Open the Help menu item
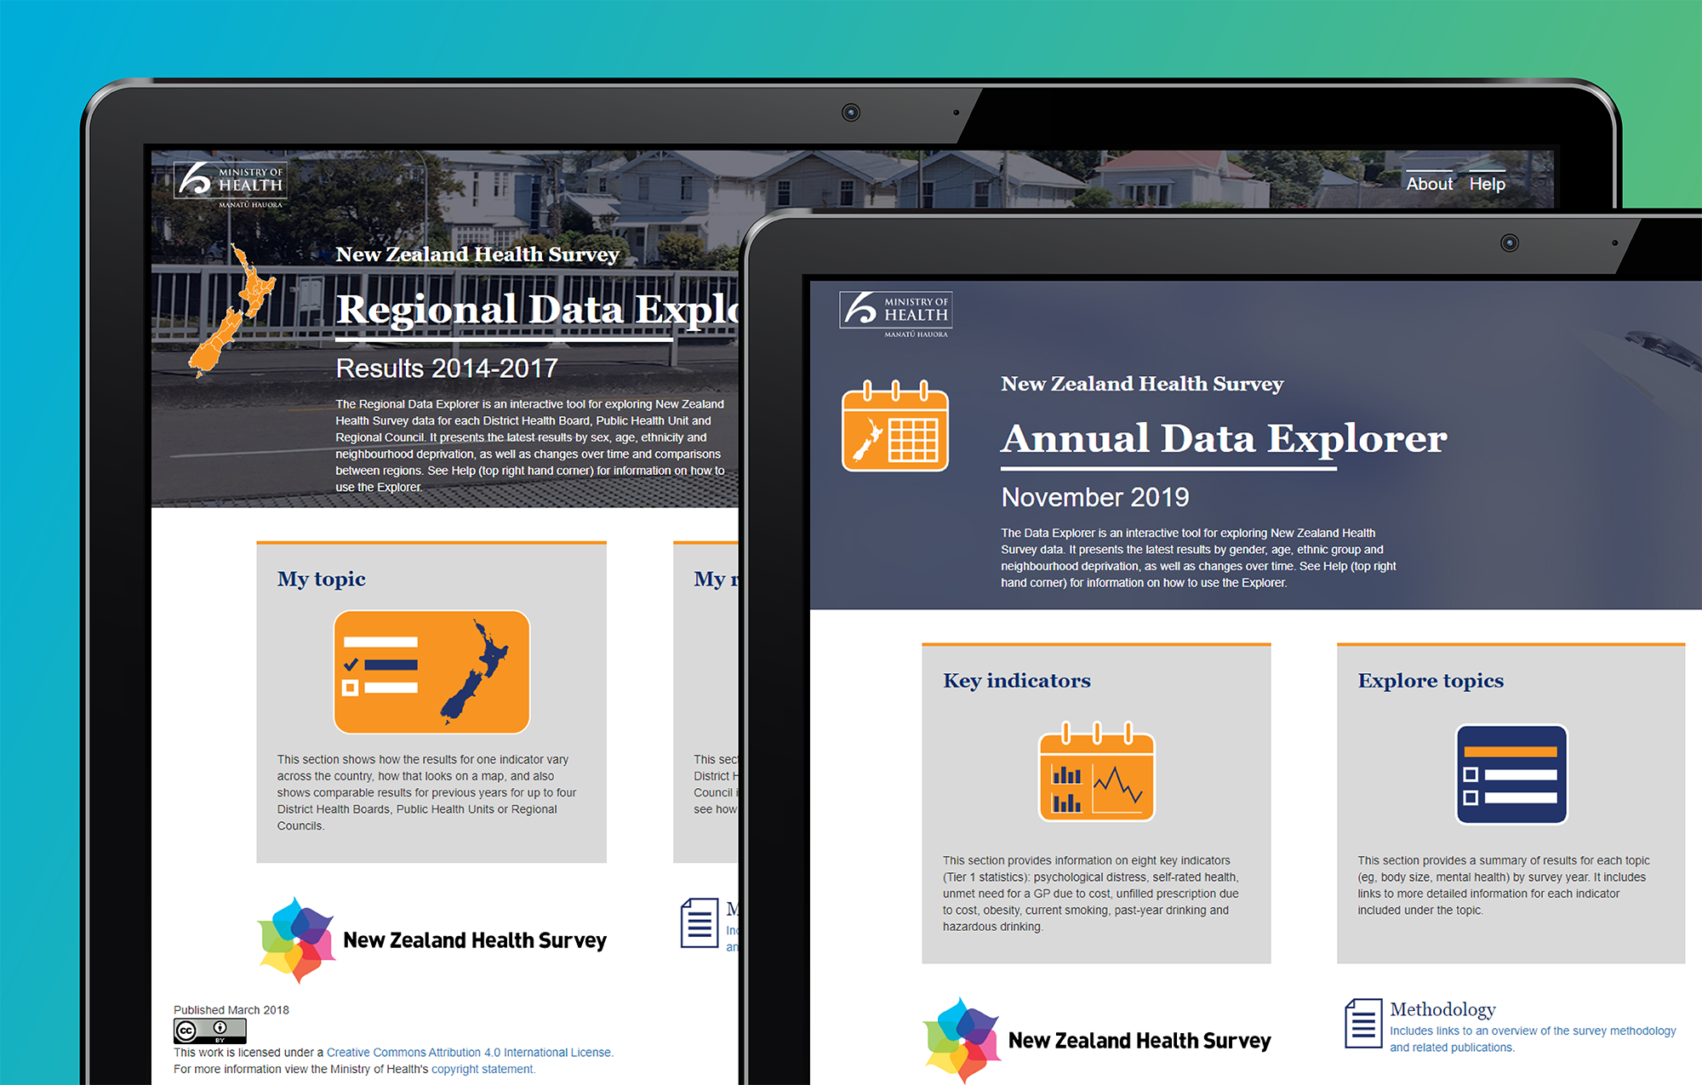1702x1085 pixels. tap(1488, 184)
